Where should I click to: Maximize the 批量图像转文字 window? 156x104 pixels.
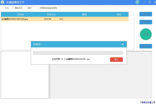tap(150, 2)
